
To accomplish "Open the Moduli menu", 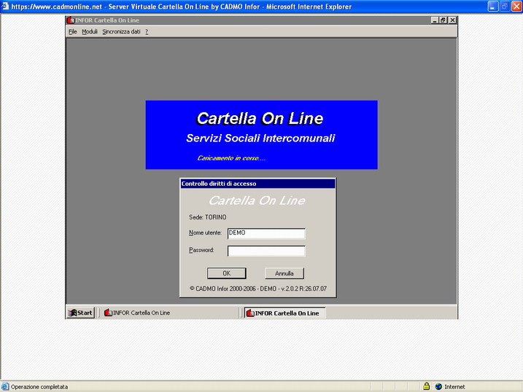I will click(x=90, y=31).
